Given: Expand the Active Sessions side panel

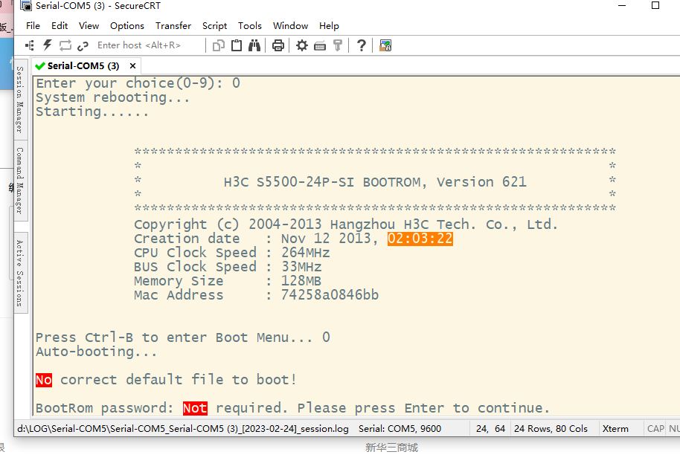Looking at the screenshot, I should pos(20,273).
